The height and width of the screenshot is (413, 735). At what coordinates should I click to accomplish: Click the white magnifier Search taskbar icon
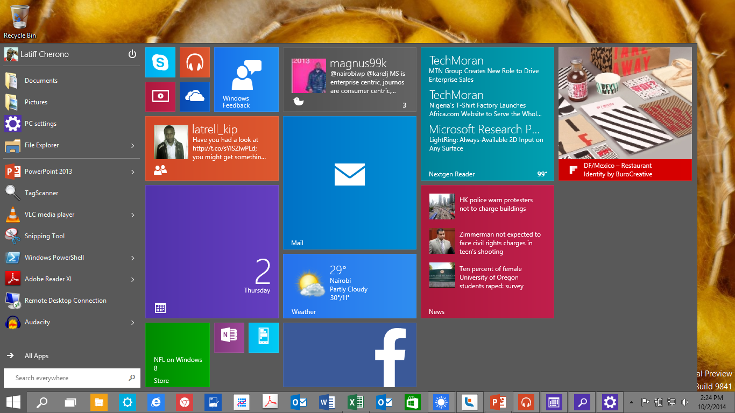coord(42,402)
